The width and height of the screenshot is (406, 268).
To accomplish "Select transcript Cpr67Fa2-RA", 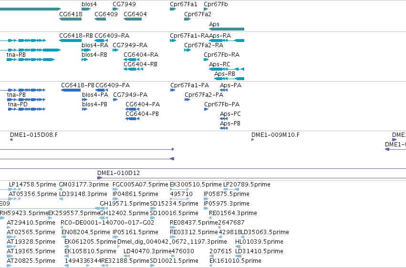I will [204, 45].
